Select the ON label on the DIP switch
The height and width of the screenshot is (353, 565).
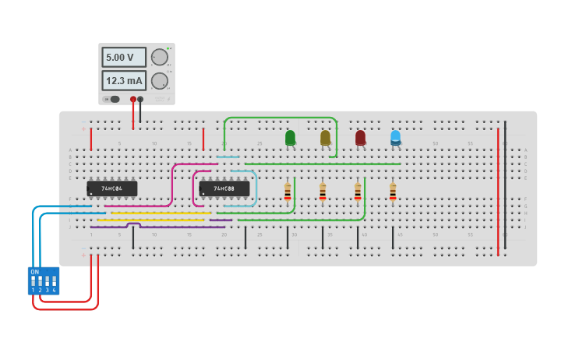[35, 272]
